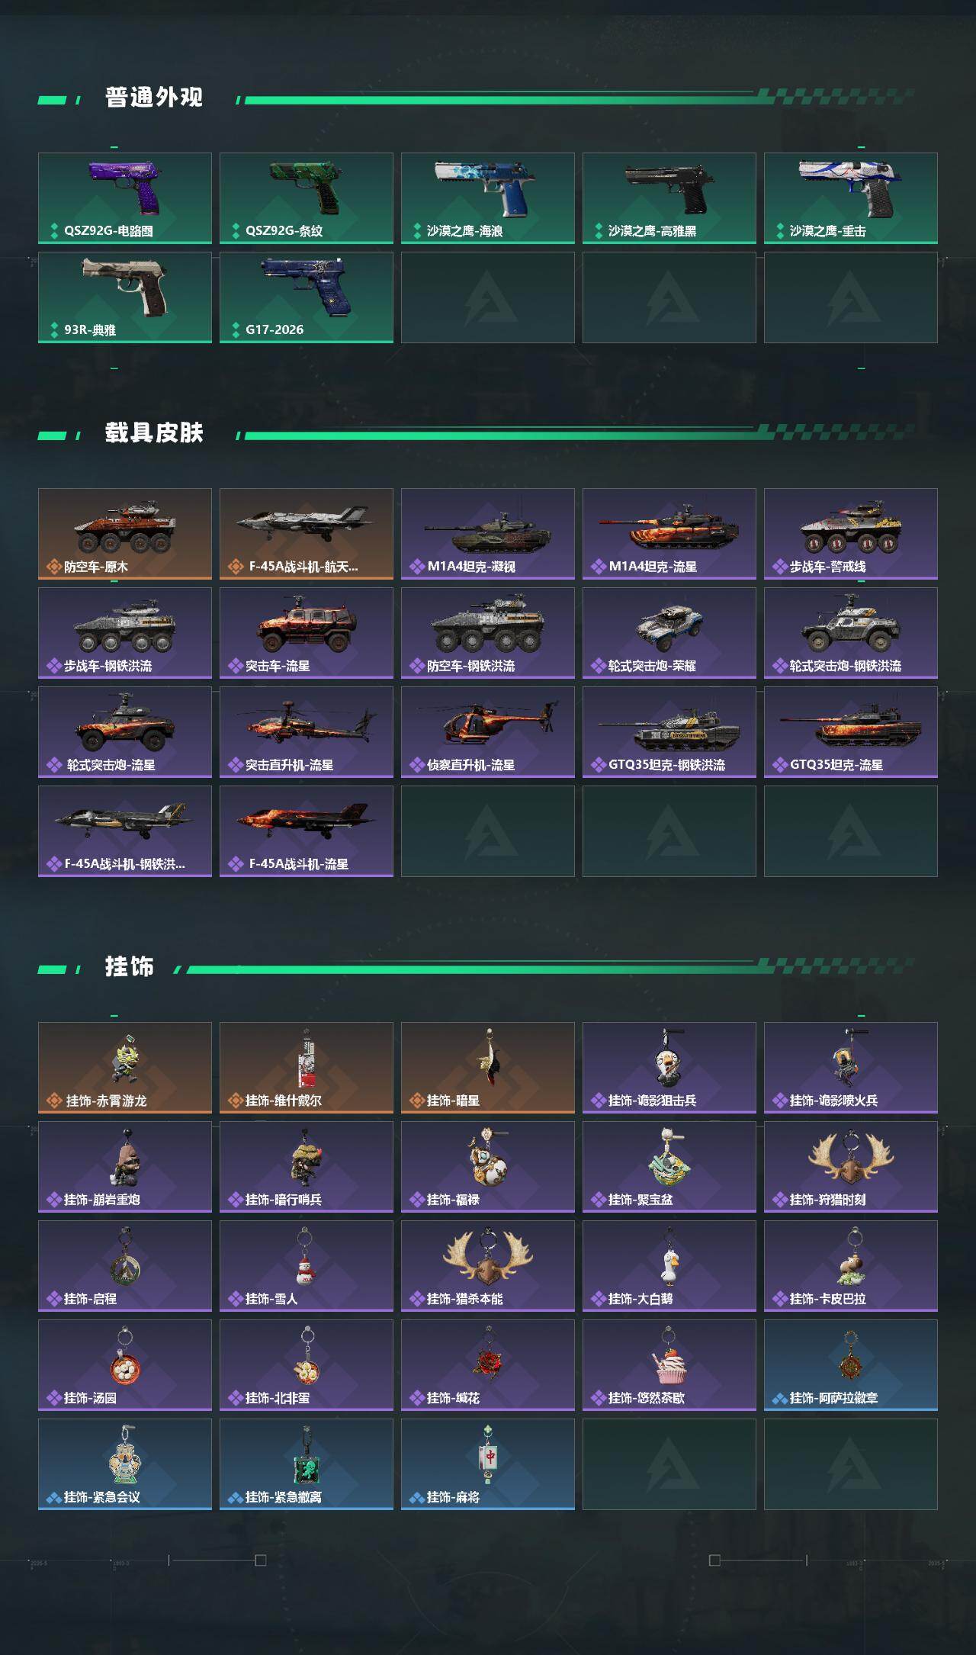Screen dimensions: 976x1655
Task: Pick the 挂饰-麻将 mahjong charm
Action: tap(488, 1464)
